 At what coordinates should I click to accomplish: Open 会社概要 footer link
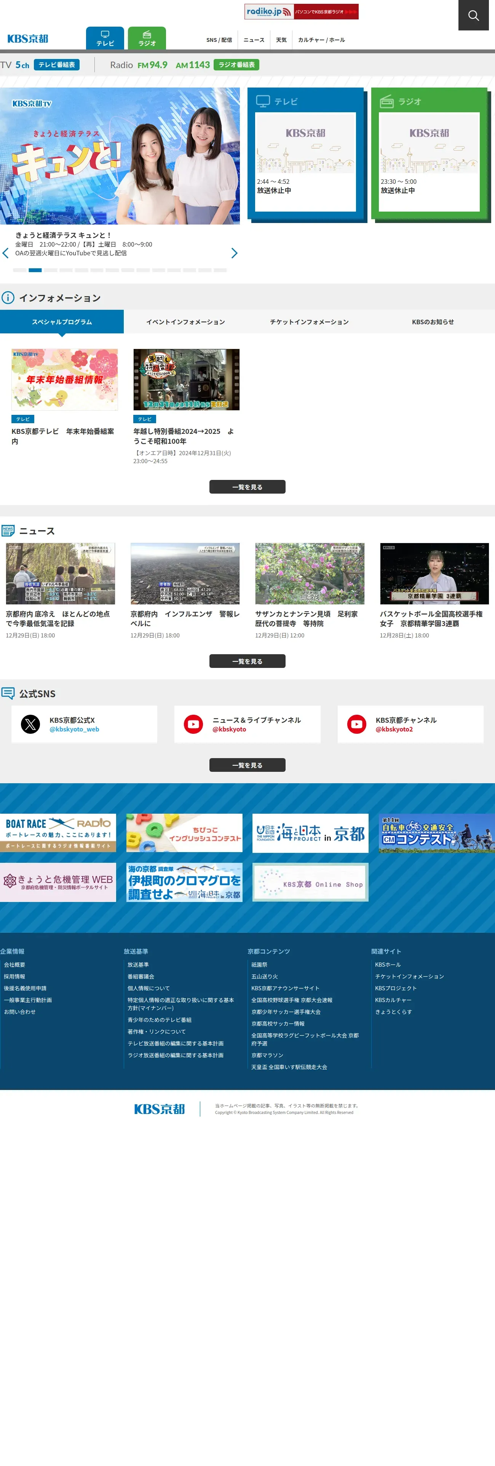(x=14, y=965)
